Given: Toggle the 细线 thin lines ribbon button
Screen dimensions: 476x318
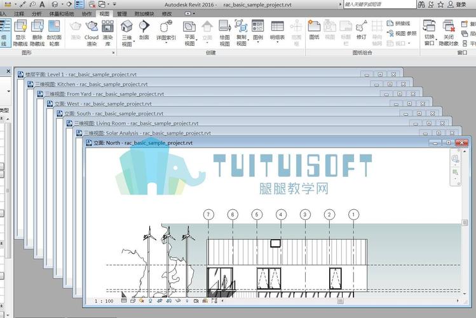Looking at the screenshot, I should tap(4, 33).
